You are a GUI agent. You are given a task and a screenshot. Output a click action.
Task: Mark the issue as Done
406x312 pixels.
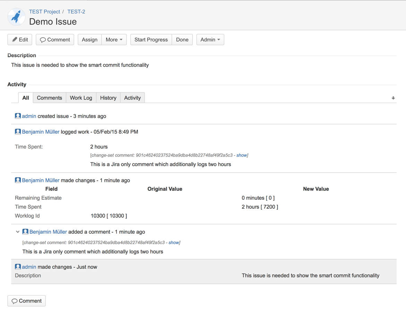(x=182, y=40)
